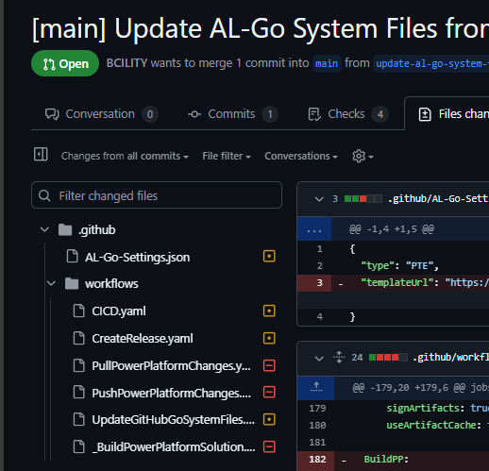The width and height of the screenshot is (489, 471).
Task: Click the .github folder icon
Action: pyautogui.click(x=65, y=229)
